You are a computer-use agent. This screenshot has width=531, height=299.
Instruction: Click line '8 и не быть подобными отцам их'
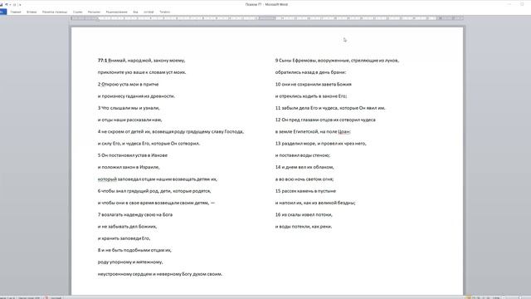pyautogui.click(x=134, y=250)
